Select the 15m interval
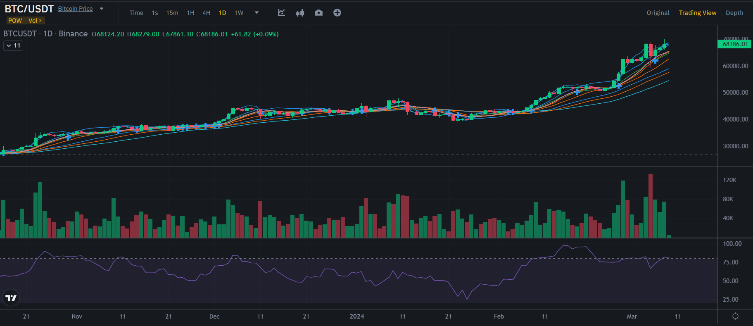 pos(172,13)
